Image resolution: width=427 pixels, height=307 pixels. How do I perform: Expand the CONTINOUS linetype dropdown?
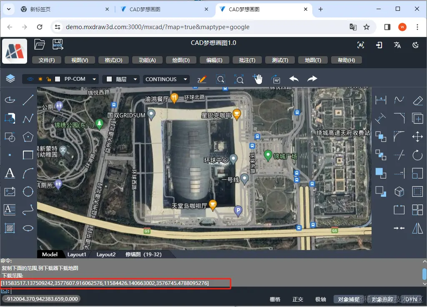tap(186, 79)
